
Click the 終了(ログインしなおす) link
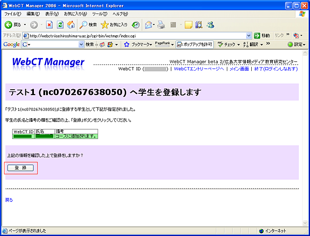(276, 69)
